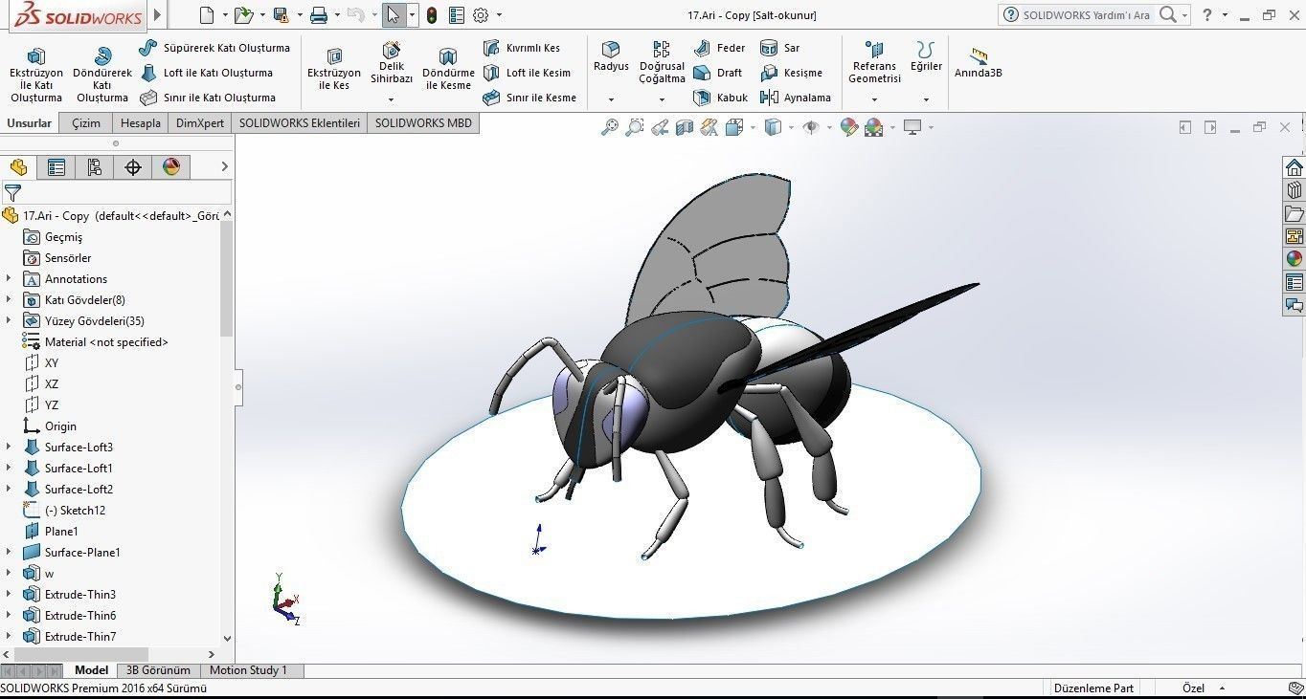The height and width of the screenshot is (699, 1306).
Task: Click the feature tree filter box
Action: coord(116,193)
